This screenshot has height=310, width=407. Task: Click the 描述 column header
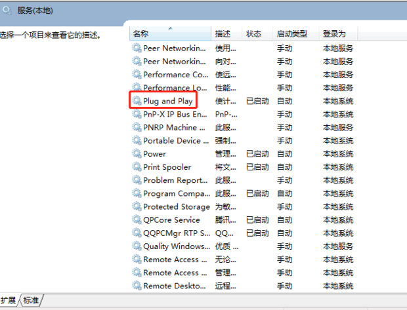226,33
